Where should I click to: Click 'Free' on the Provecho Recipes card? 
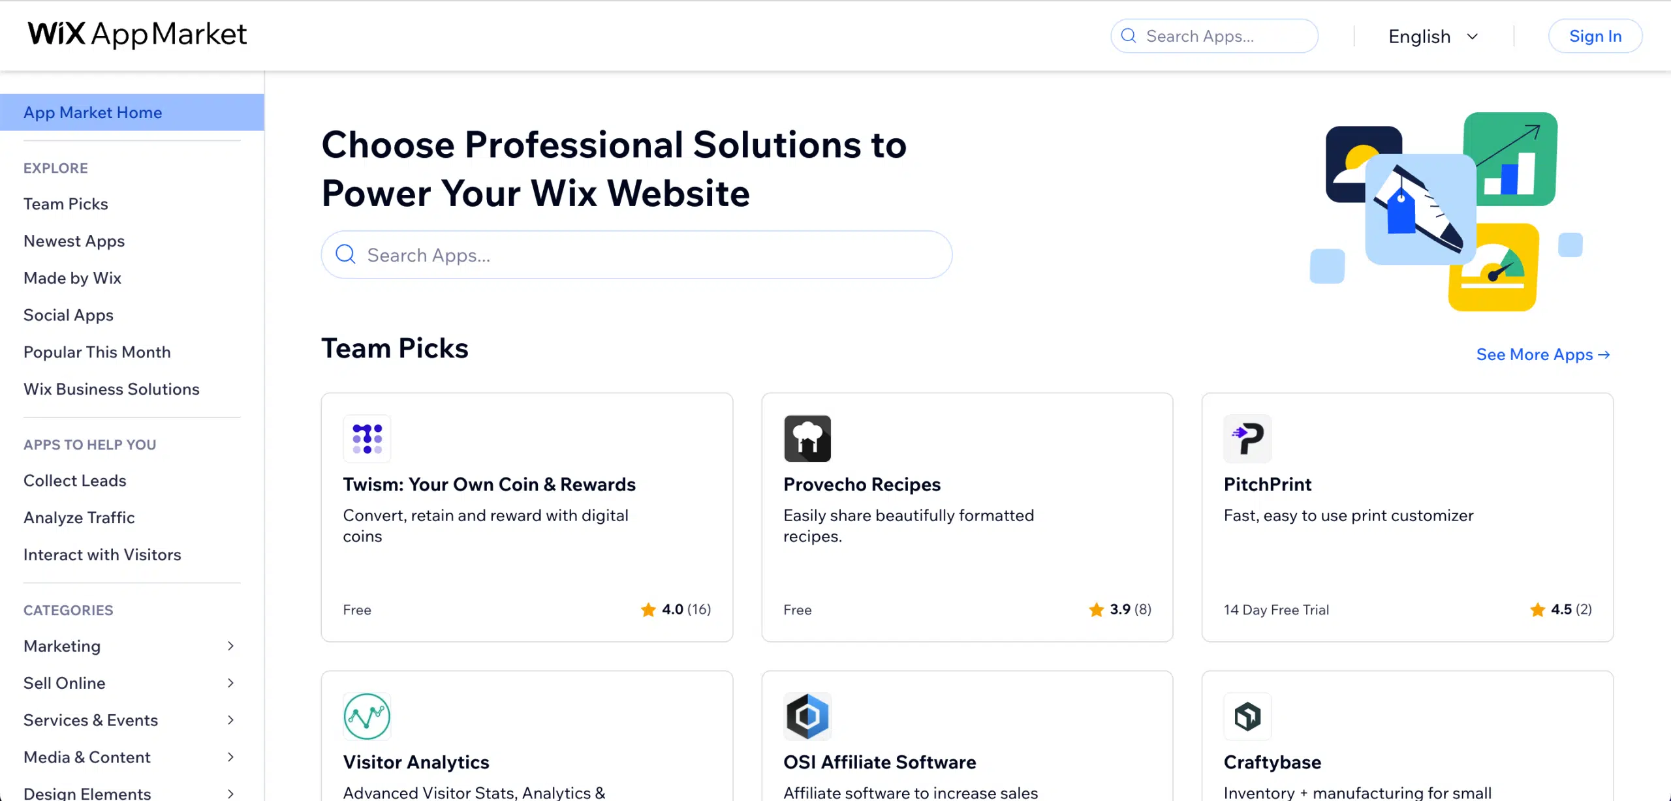798,610
